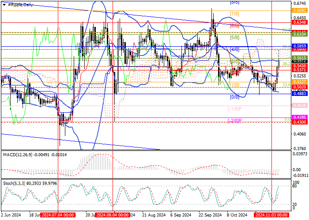Select the 2024.07.04 00:00 date marker
Screen dimensions: 309x220
pyautogui.click(x=58, y=215)
